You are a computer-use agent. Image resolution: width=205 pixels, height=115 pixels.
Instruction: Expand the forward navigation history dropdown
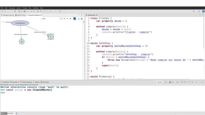pyautogui.click(x=50, y=11)
